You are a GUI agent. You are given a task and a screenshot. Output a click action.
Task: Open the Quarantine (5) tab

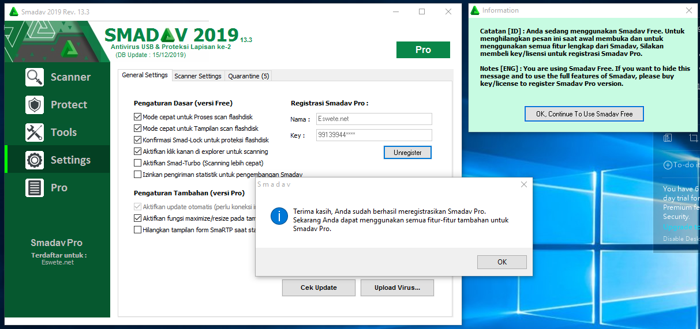[x=248, y=76]
